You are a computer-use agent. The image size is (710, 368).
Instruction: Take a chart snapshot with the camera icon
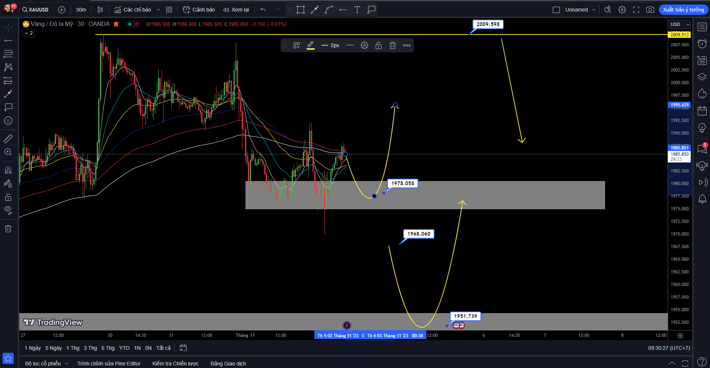(x=650, y=10)
